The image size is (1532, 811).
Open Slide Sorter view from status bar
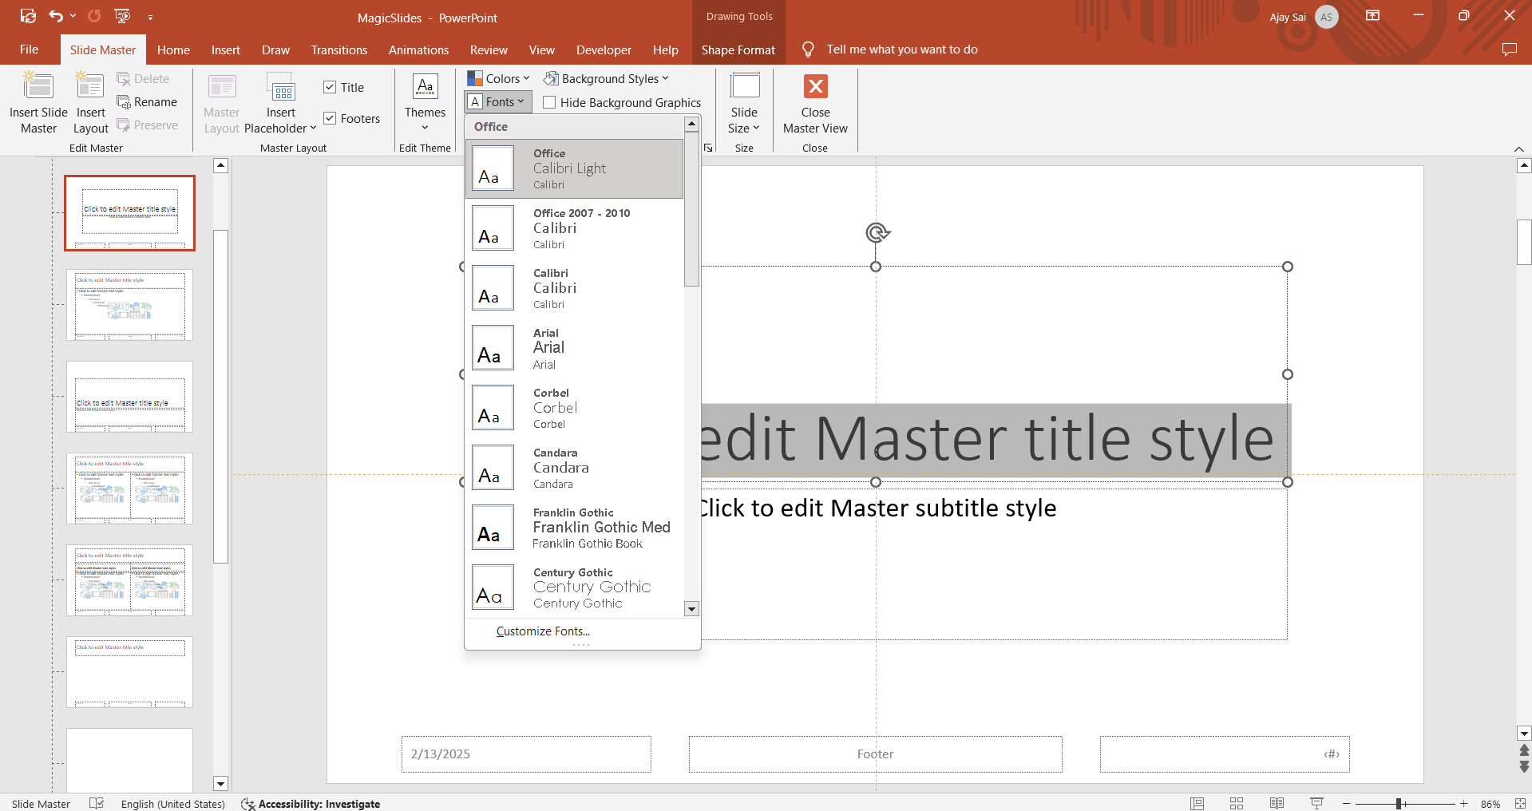[x=1237, y=804]
